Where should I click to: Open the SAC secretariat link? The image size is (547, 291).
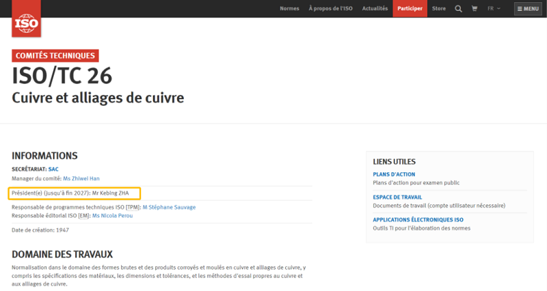(53, 169)
